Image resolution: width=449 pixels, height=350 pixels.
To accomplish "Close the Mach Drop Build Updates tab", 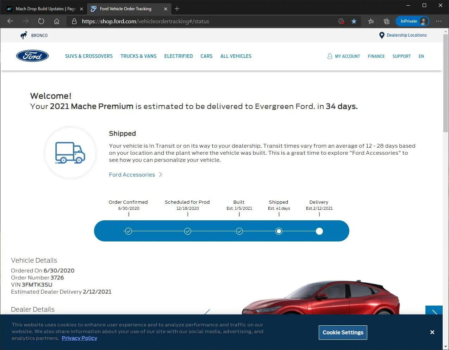I will (x=81, y=9).
